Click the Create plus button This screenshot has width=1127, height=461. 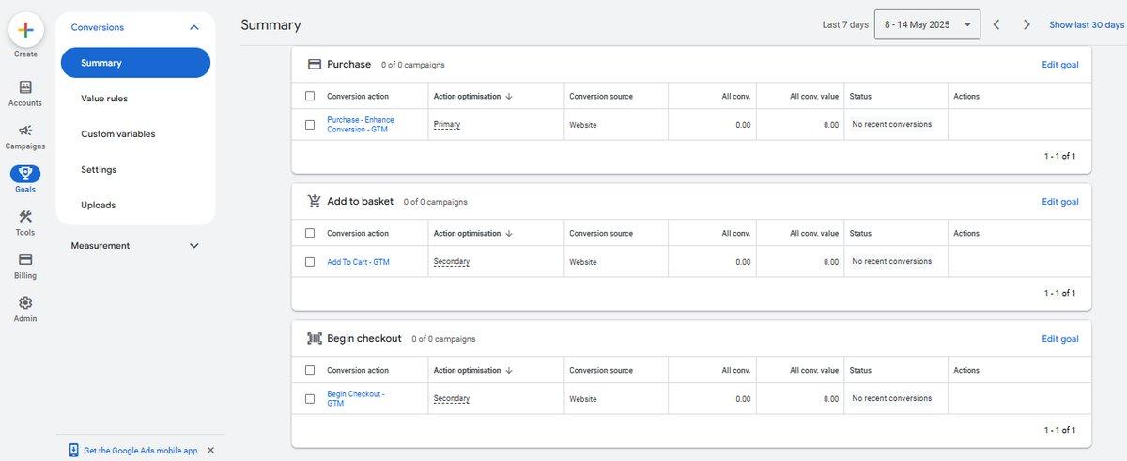coord(25,29)
